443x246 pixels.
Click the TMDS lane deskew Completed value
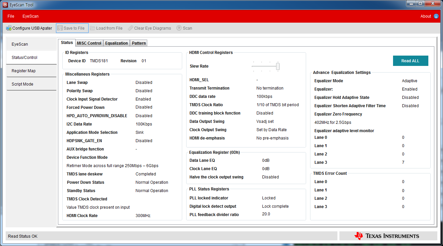146,174
